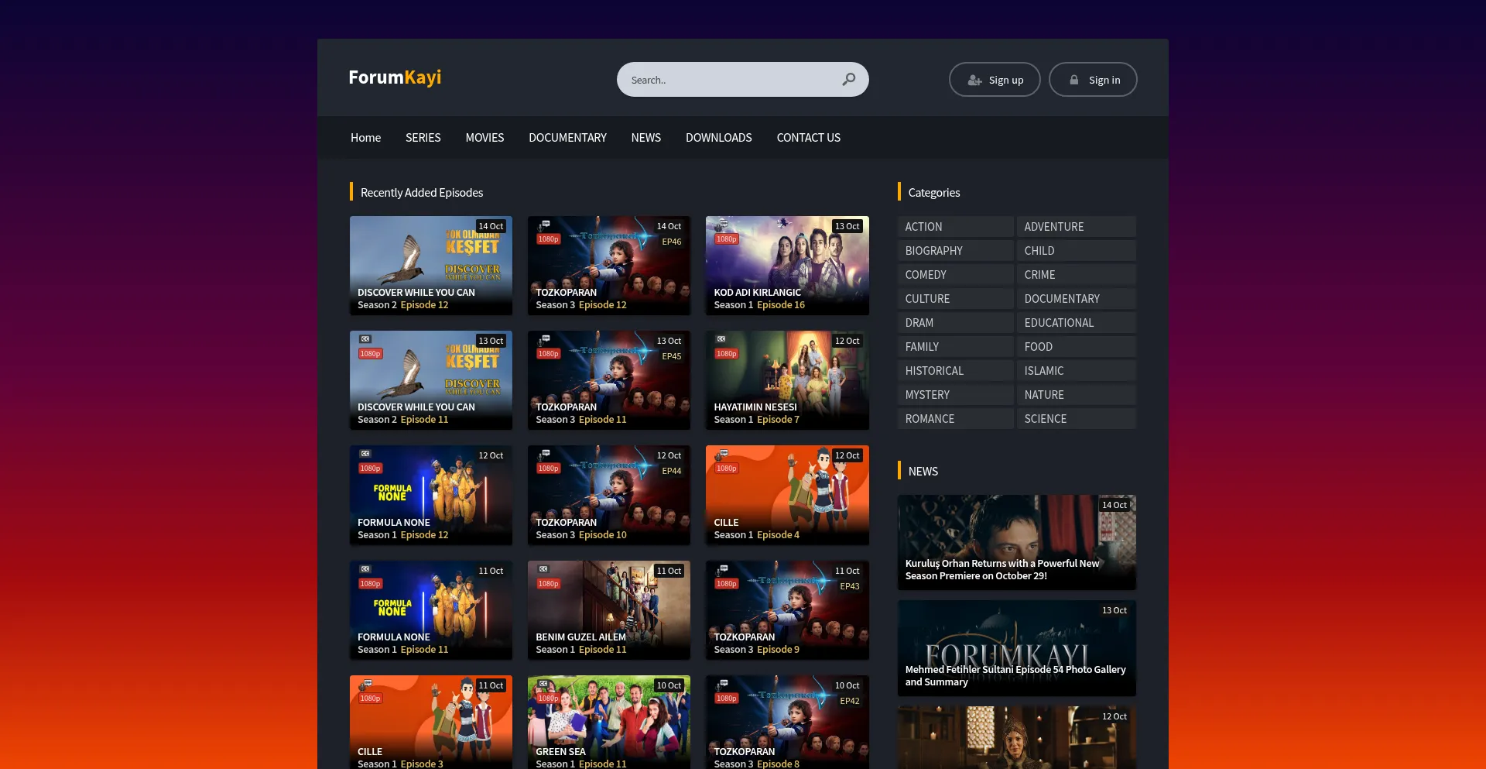Viewport: 1486px width, 769px height.
Task: Open Formula None Season 1 Episode 12
Action: pos(430,495)
